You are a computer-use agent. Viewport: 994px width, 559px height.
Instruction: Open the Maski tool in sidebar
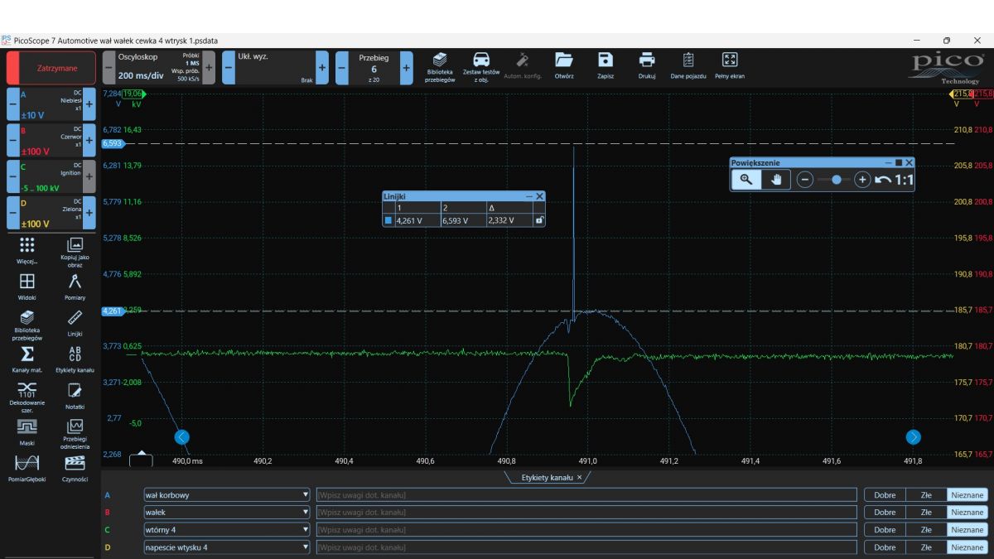coord(27,427)
